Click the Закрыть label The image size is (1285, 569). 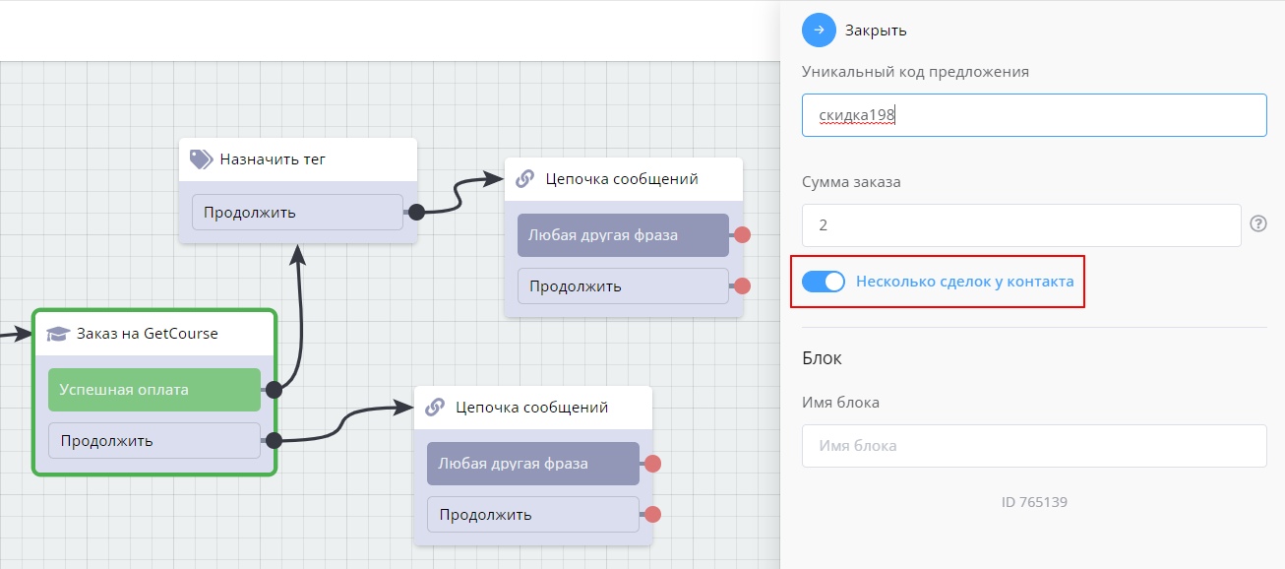(x=876, y=31)
